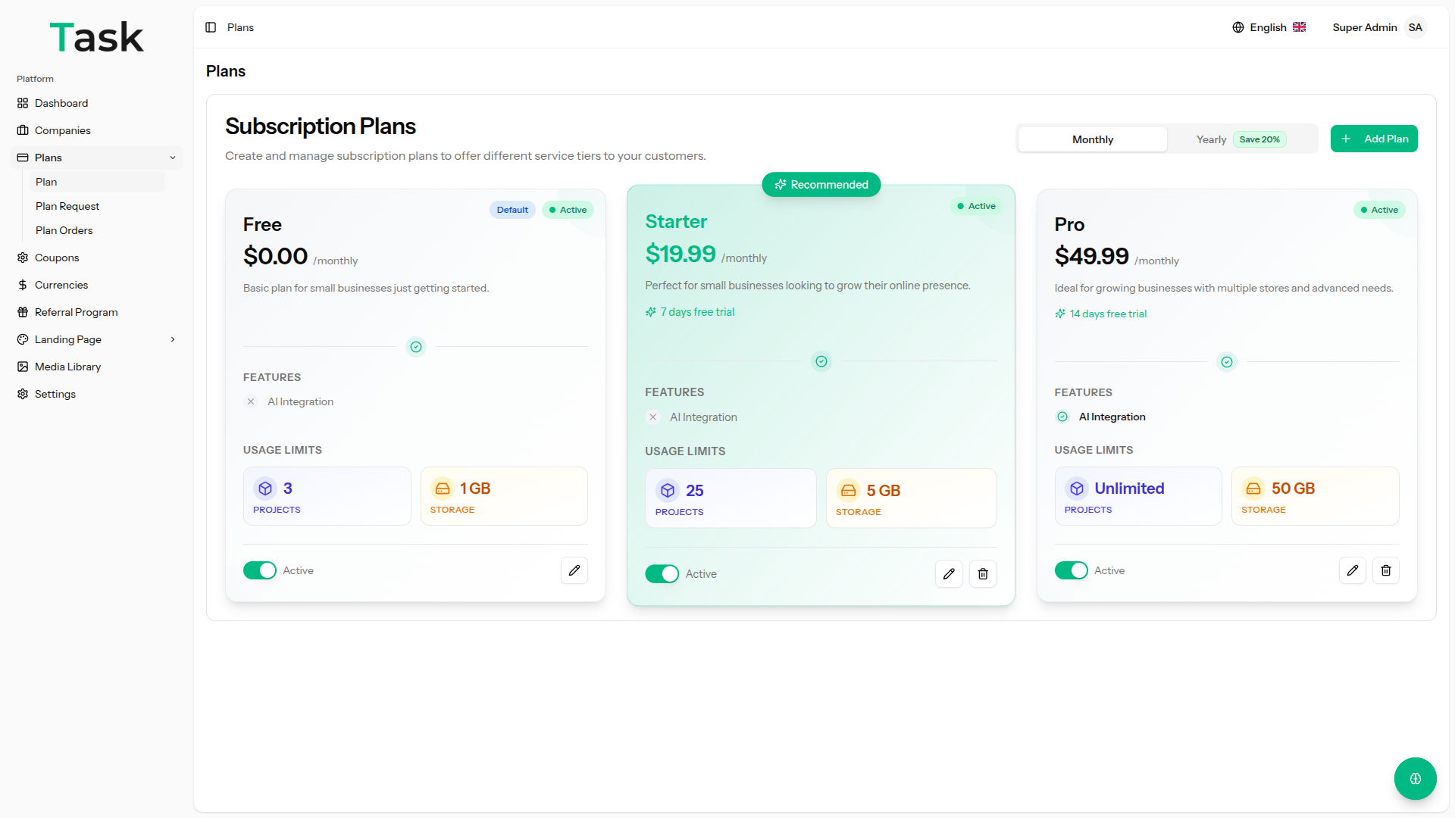
Task: Disable the Starter plan Active switch
Action: pos(662,574)
